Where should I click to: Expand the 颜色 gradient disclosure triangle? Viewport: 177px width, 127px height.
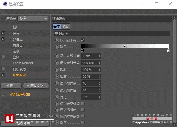(79, 46)
